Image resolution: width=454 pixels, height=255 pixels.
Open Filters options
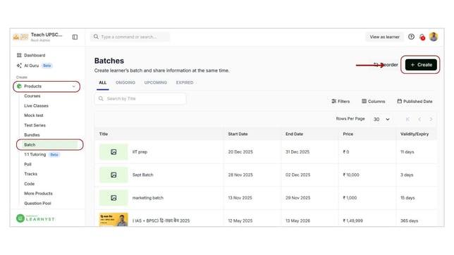click(340, 101)
